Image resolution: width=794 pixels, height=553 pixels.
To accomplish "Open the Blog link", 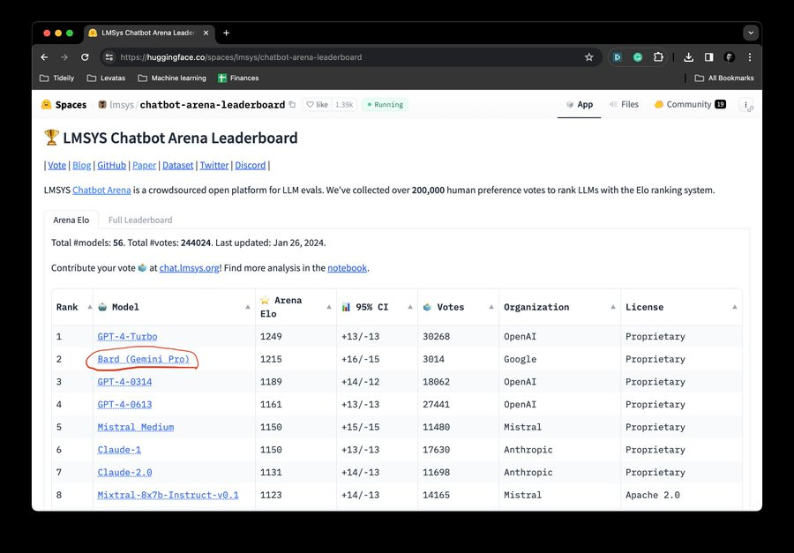I will (x=81, y=165).
